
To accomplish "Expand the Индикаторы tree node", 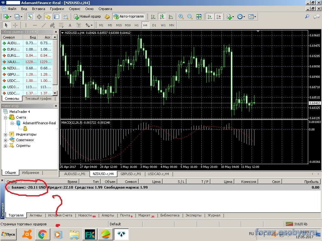I will coord(6,135).
